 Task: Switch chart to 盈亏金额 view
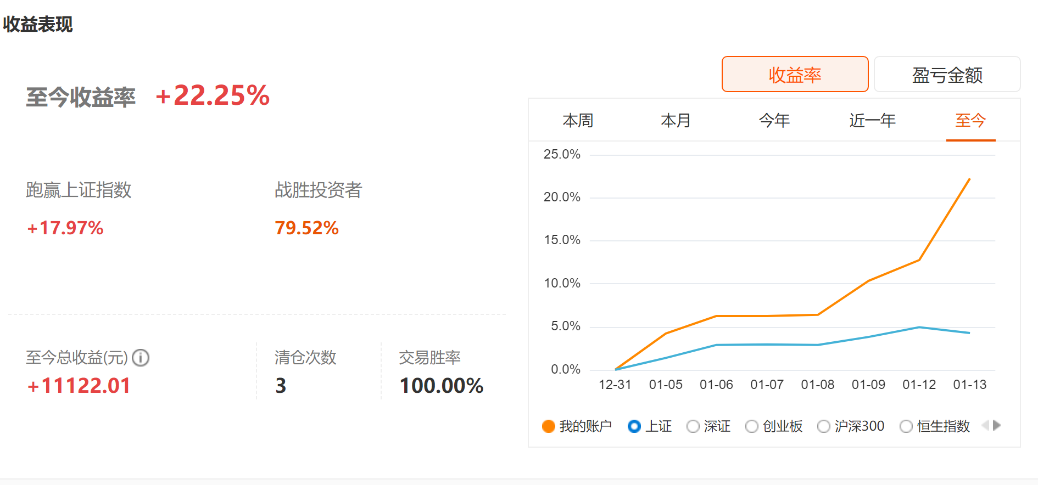[947, 75]
